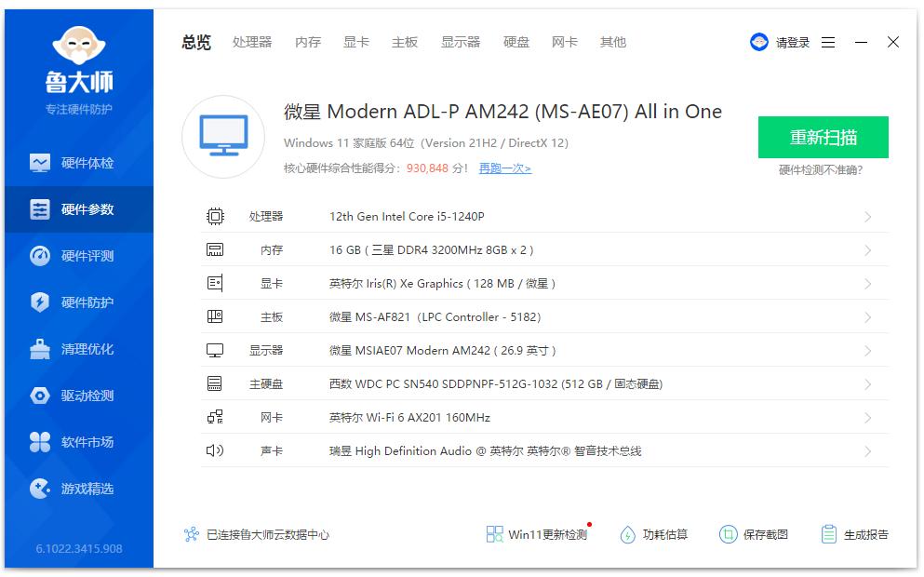Image resolution: width=924 pixels, height=577 pixels.
Task: Switch to the 显卡 graphics tab
Action: [x=355, y=42]
